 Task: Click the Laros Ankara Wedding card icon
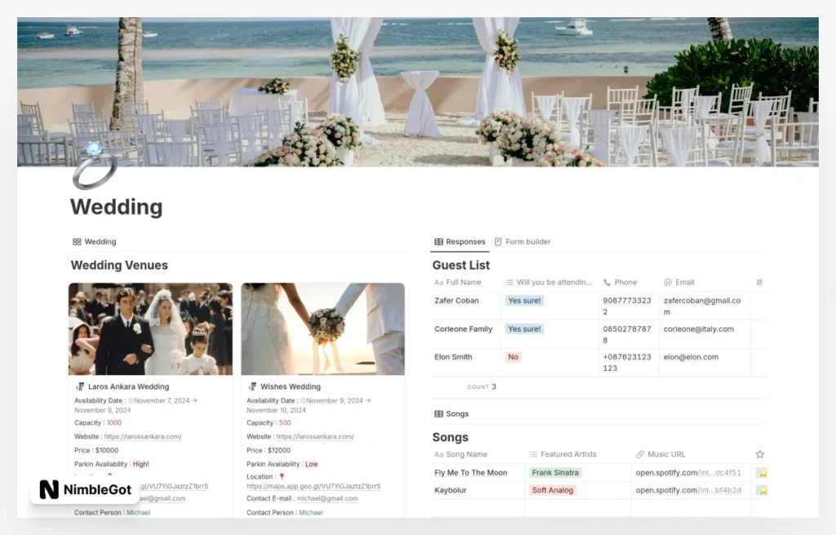(80, 386)
